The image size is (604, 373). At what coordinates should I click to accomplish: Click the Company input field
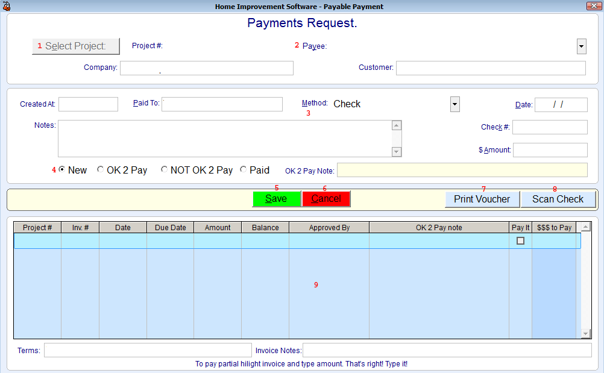tap(207, 68)
